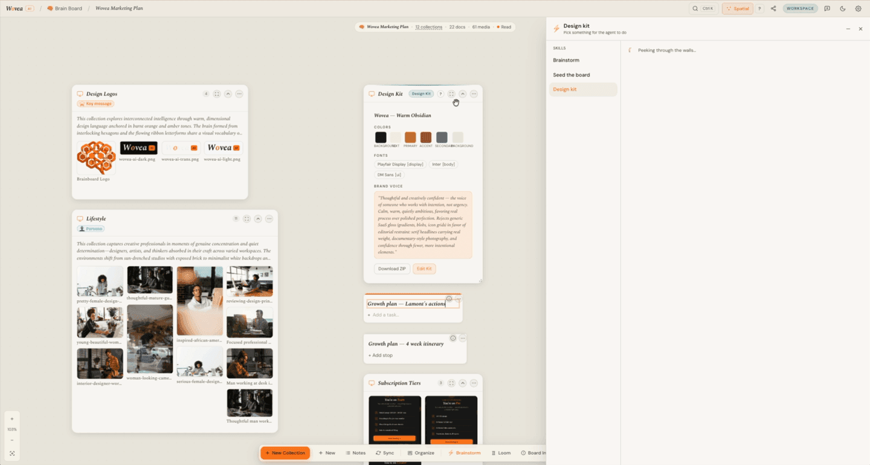The height and width of the screenshot is (465, 870).
Task: Click Add stop in the itinerary card
Action: [x=381, y=355]
